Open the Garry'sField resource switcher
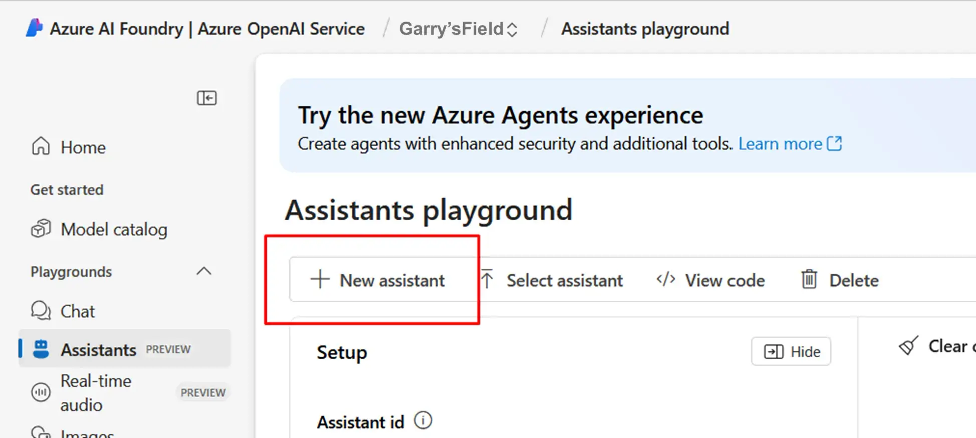Viewport: 976px width, 438px height. [x=458, y=29]
